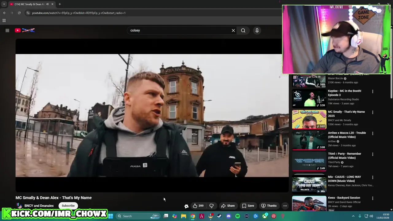Screen dimensions: 393x221
Task: Click 'BNCY and Mc Smally' channel name
Action: (x=340, y=120)
